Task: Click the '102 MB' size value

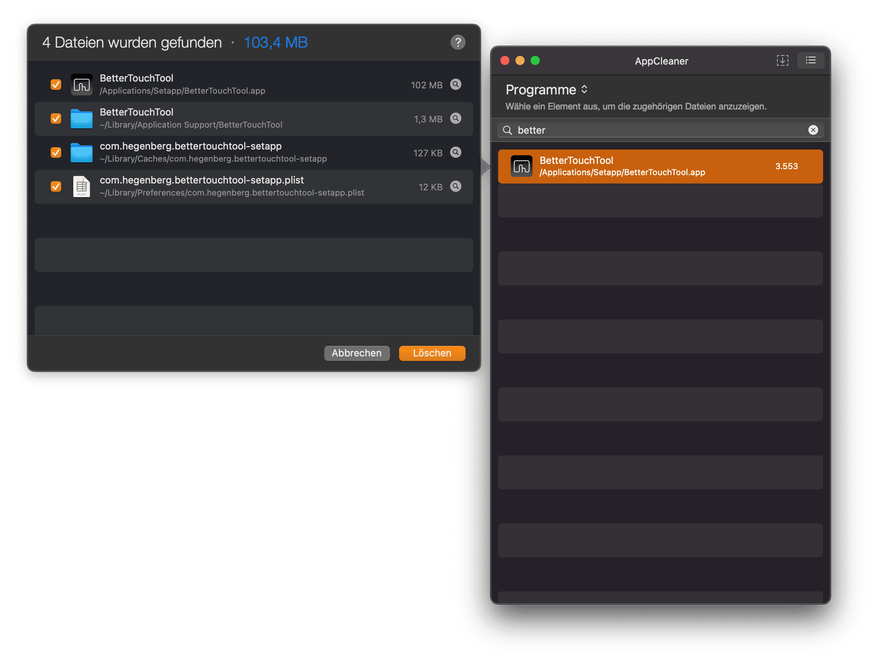Action: [427, 85]
